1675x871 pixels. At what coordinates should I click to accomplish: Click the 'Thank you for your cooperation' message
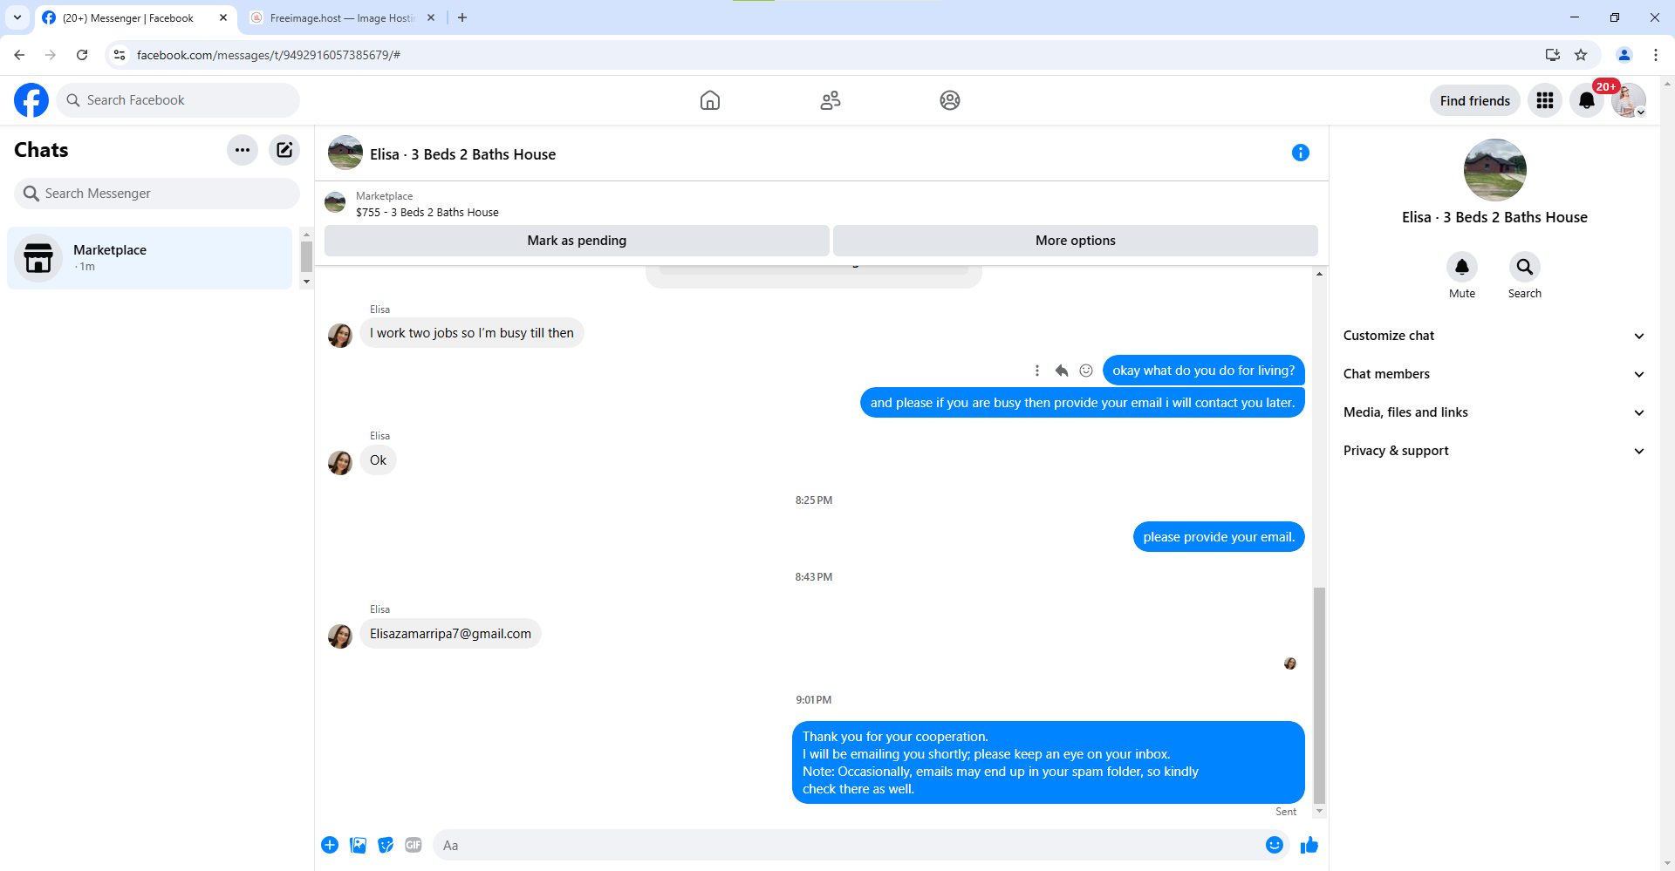pyautogui.click(x=1048, y=763)
